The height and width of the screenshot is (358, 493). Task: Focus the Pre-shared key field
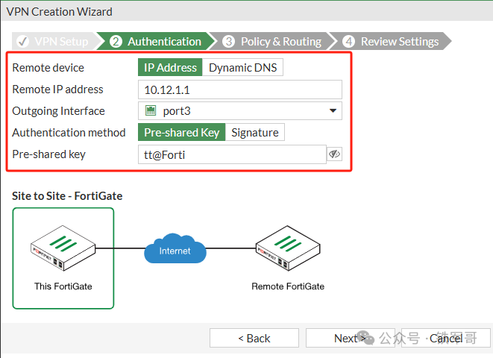pyautogui.click(x=232, y=154)
